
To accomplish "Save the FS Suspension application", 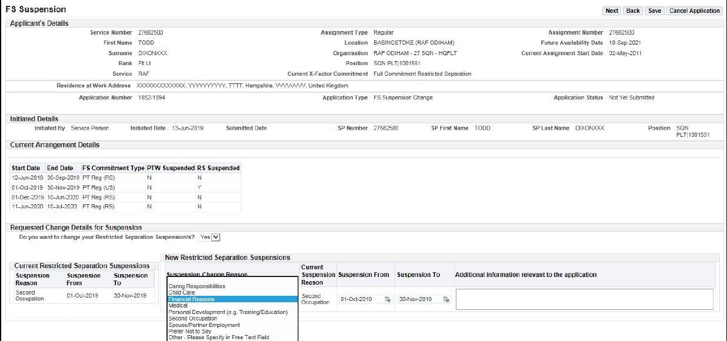I will [x=654, y=11].
